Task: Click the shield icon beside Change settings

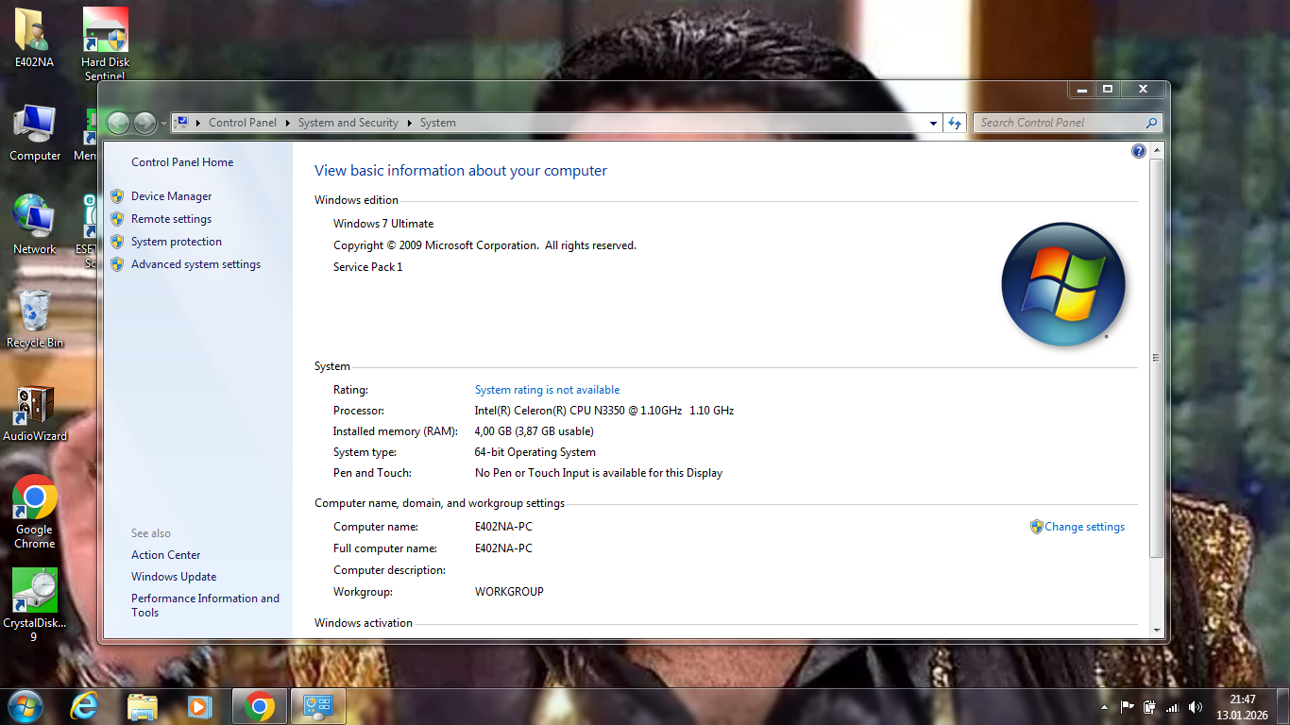Action: click(x=1036, y=527)
